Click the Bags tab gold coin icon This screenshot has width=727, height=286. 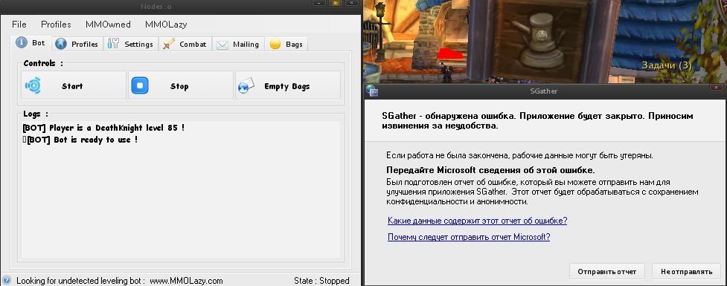tap(275, 45)
